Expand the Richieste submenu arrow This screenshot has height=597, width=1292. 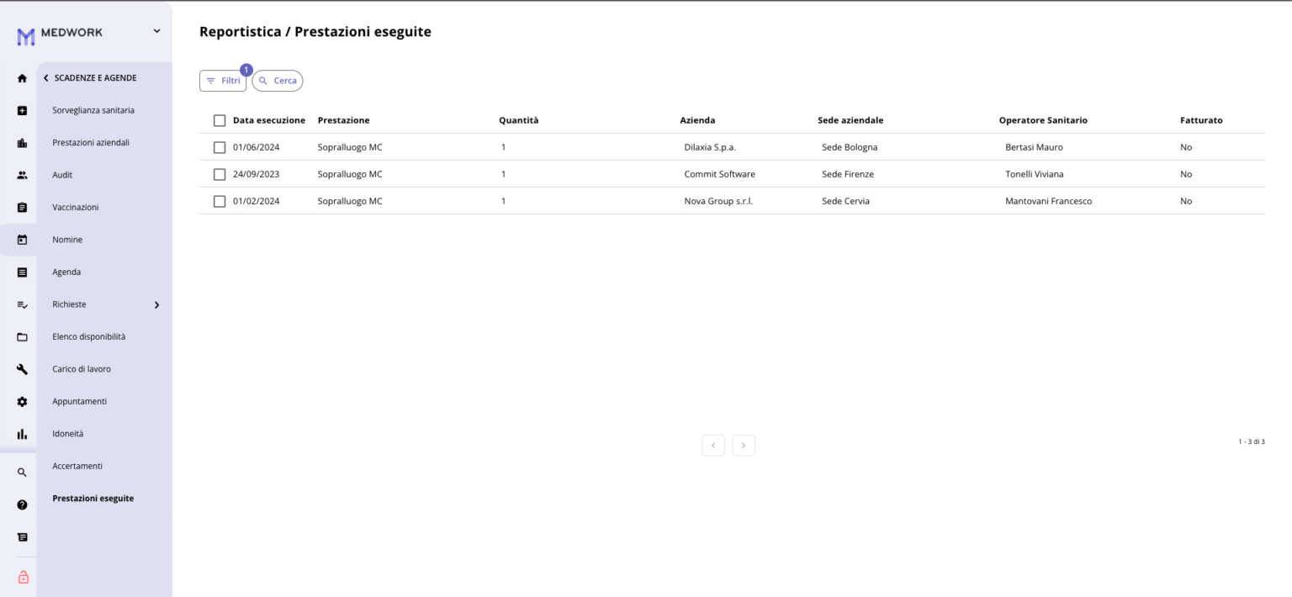(x=156, y=304)
